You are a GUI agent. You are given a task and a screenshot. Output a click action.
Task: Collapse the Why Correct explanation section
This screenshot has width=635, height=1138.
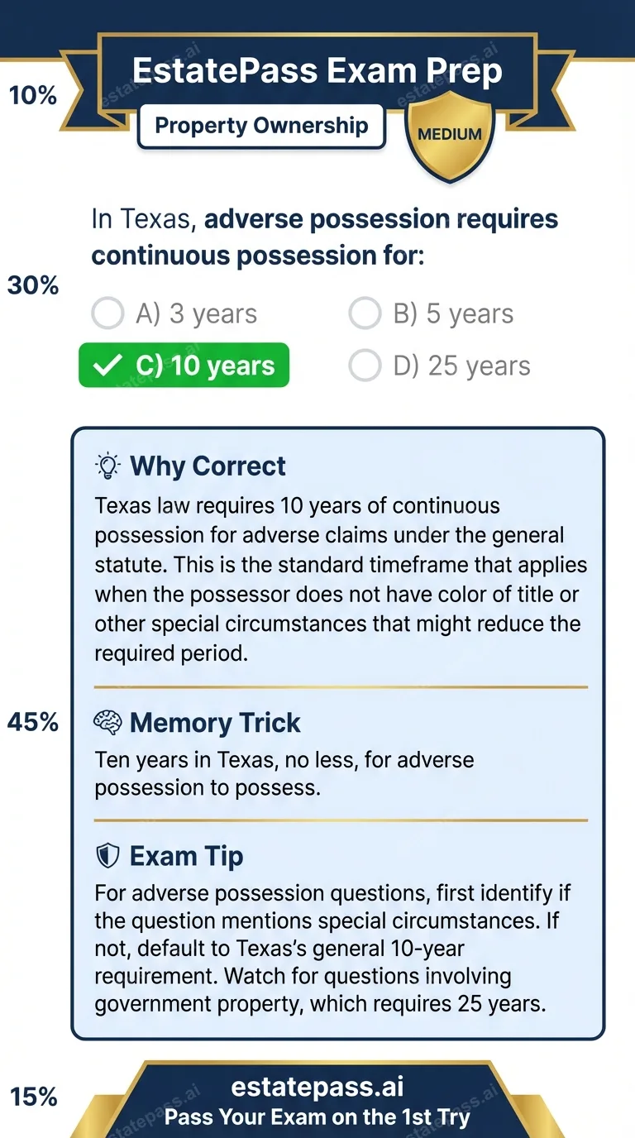pos(208,466)
